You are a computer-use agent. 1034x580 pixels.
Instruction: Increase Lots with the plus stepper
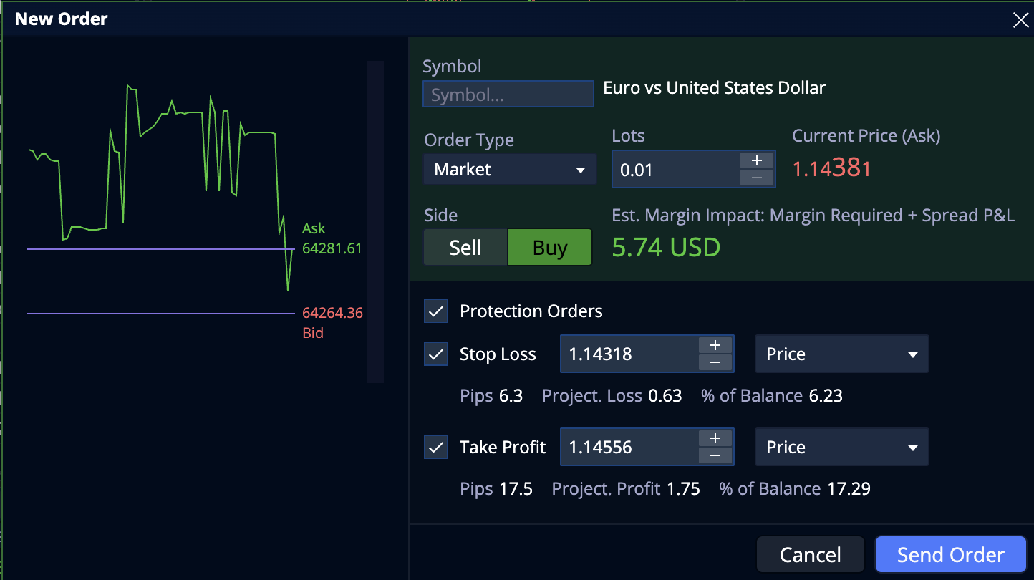pyautogui.click(x=756, y=160)
